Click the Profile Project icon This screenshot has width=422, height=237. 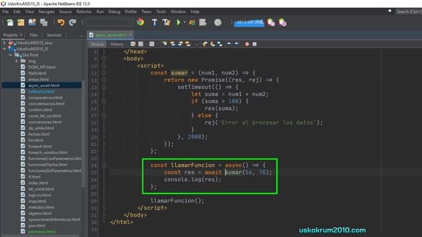[x=202, y=22]
